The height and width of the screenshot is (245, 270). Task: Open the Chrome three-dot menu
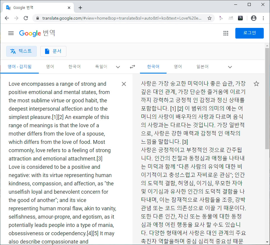click(x=263, y=18)
